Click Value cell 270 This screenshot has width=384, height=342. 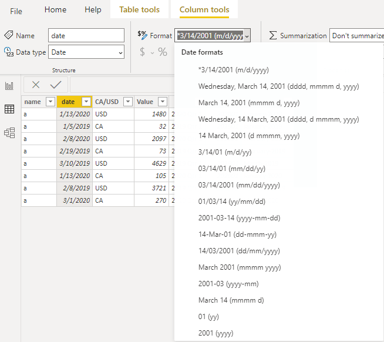[151, 200]
